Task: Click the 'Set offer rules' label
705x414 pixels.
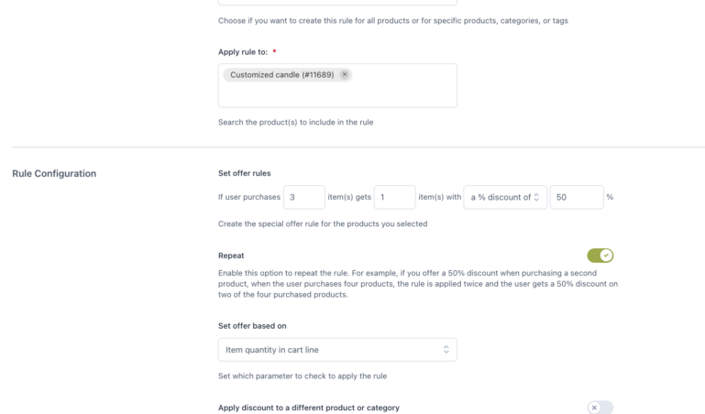Action: (244, 173)
